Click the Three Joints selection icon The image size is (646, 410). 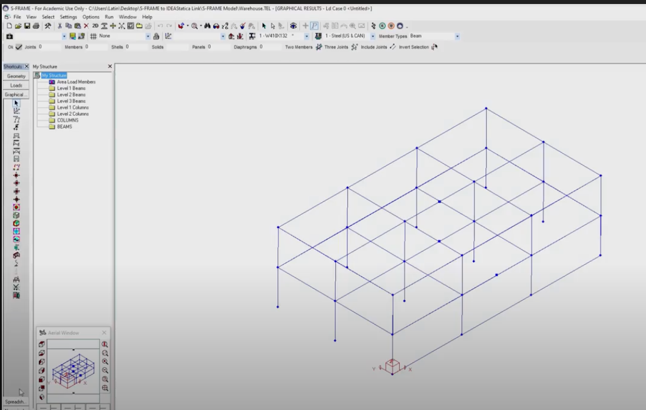click(354, 47)
